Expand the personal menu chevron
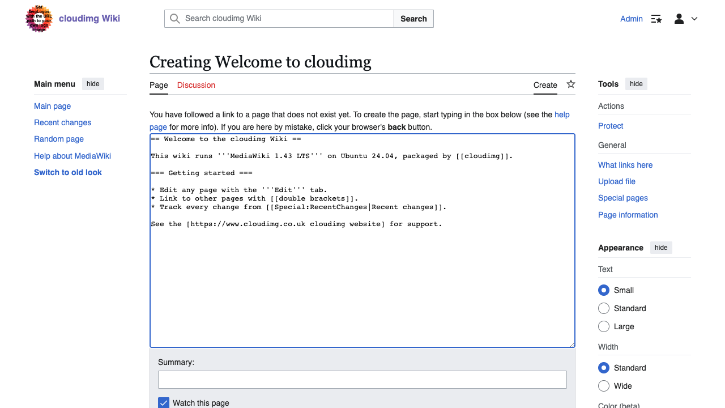Screen dimensions: 725x408 pyautogui.click(x=694, y=19)
